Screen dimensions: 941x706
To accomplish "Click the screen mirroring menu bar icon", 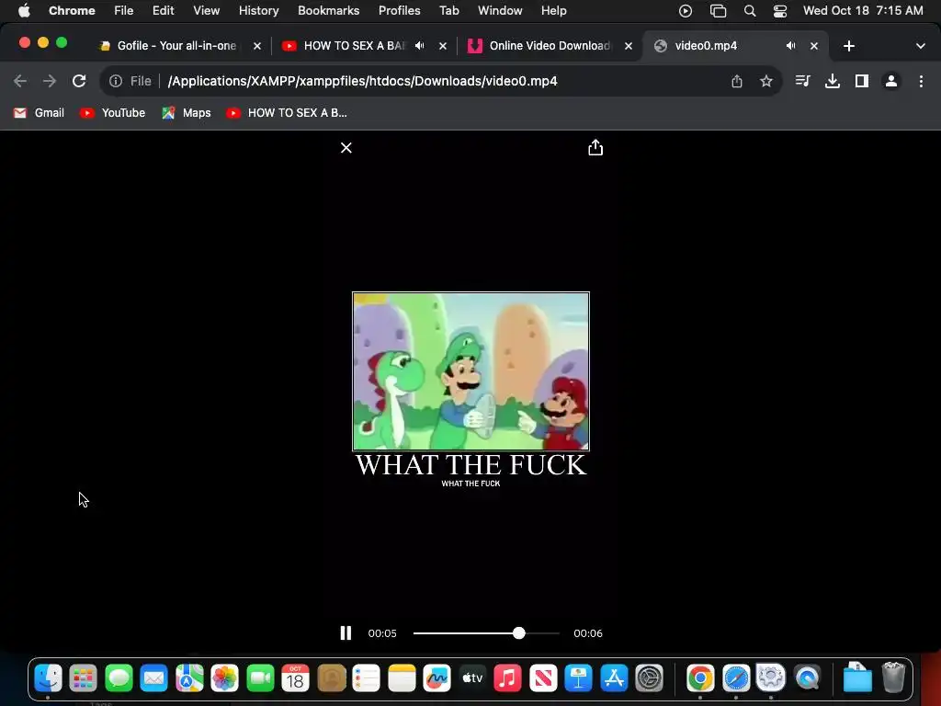I will (718, 11).
